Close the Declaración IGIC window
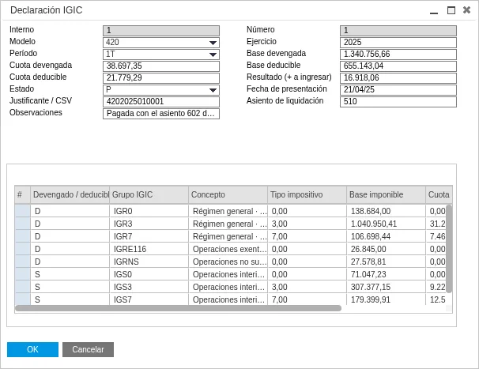 point(466,10)
